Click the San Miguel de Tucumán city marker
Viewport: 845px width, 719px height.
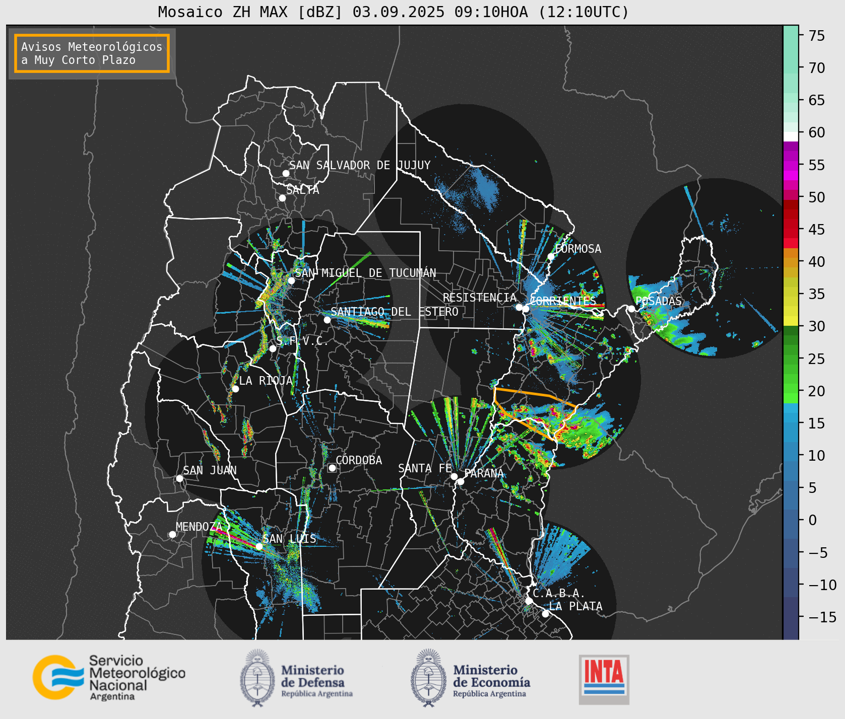pyautogui.click(x=291, y=280)
